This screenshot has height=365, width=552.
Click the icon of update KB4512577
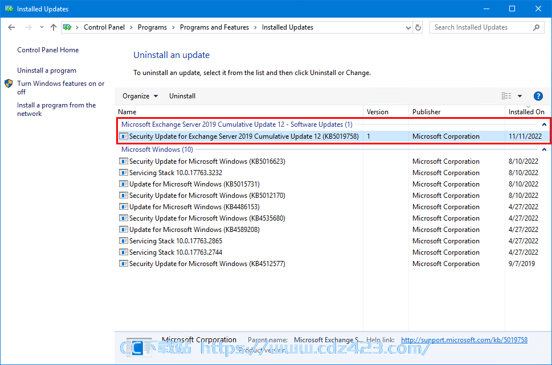point(123,263)
